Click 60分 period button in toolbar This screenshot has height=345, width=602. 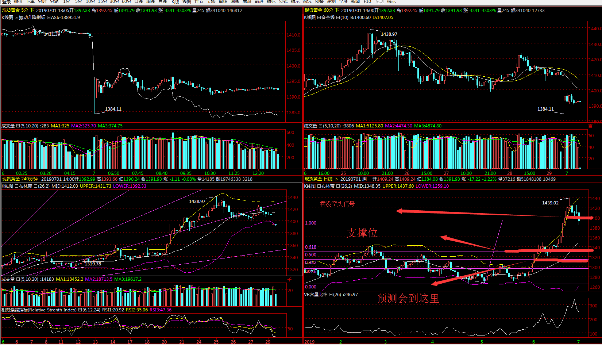(x=126, y=1)
